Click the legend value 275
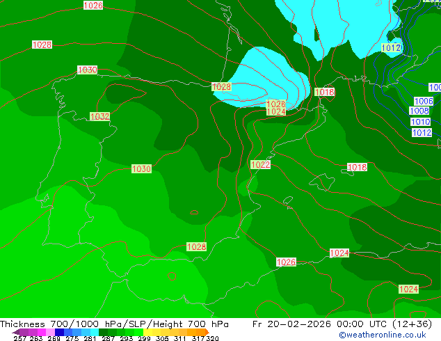441x341 pixels. 72,338
